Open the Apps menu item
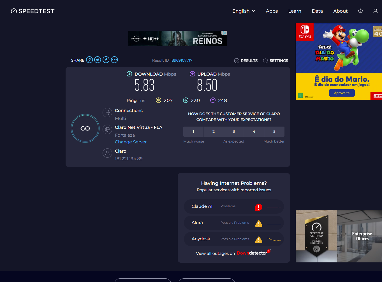This screenshot has width=382, height=282. click(x=272, y=11)
